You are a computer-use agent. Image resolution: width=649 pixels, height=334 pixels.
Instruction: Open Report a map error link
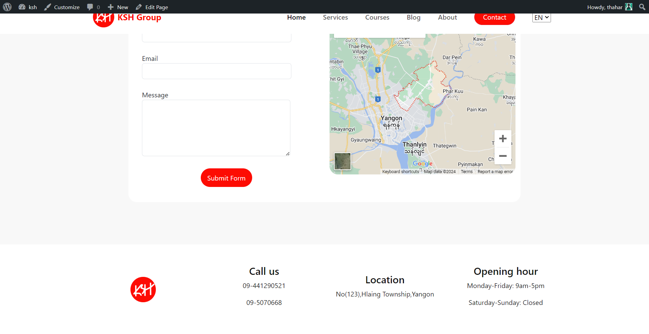[x=495, y=172]
